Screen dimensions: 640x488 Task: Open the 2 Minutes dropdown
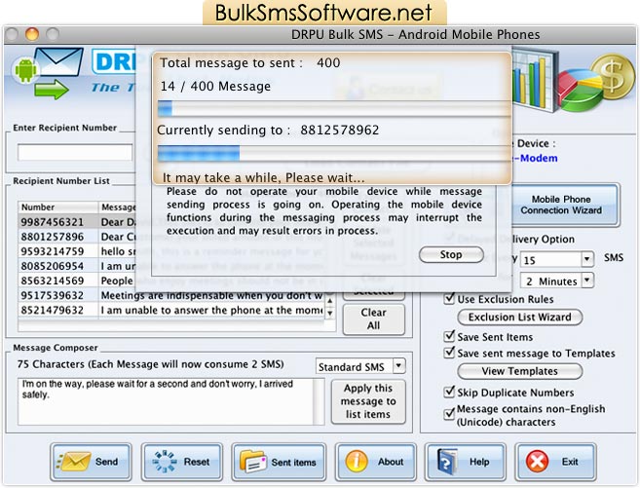(x=587, y=281)
